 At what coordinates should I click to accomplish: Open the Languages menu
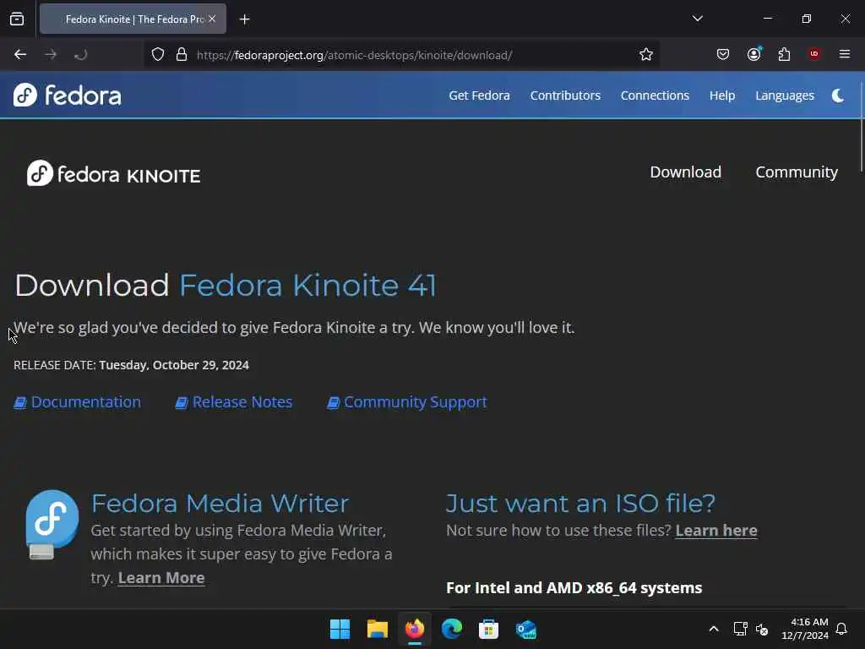pyautogui.click(x=785, y=95)
